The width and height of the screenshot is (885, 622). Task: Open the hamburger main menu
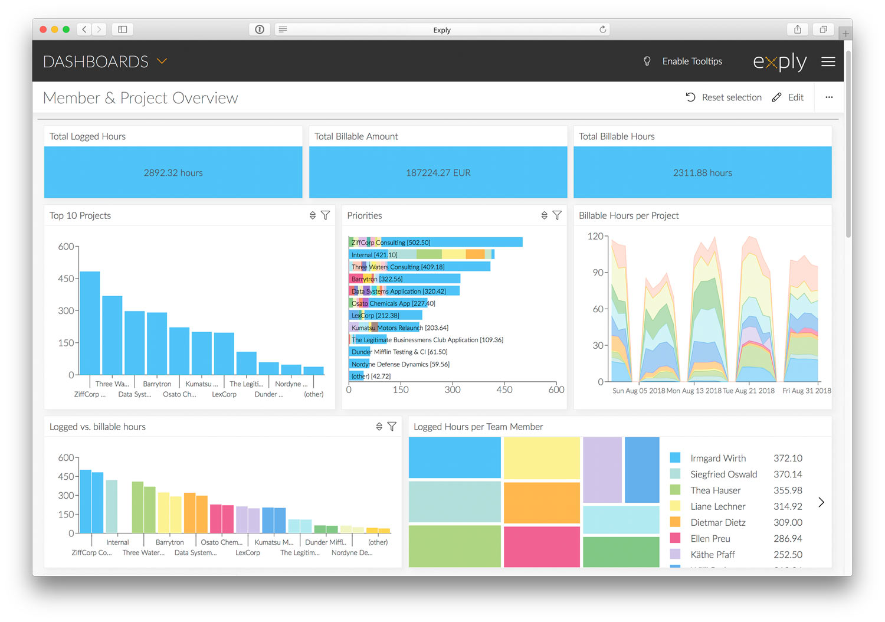coord(828,61)
